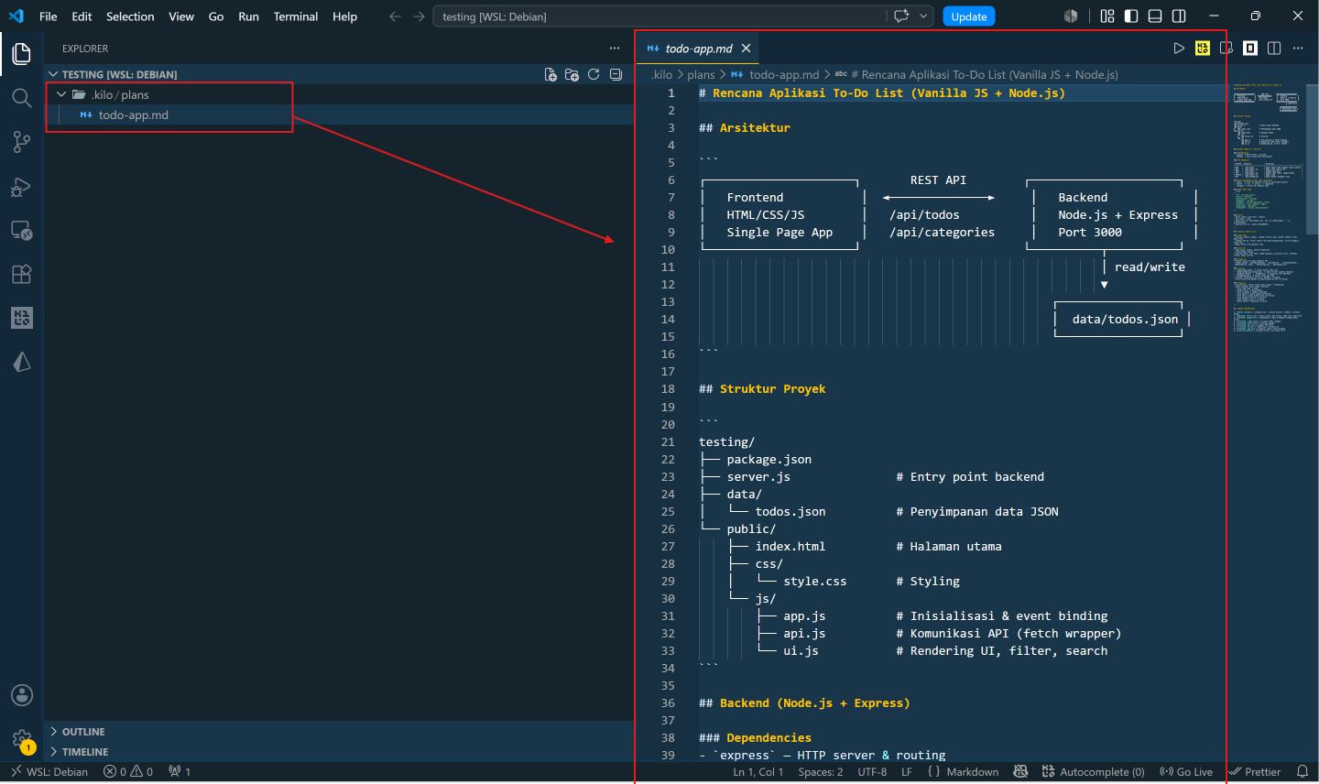
Task: Open the Remote Explorer view
Action: 22,231
